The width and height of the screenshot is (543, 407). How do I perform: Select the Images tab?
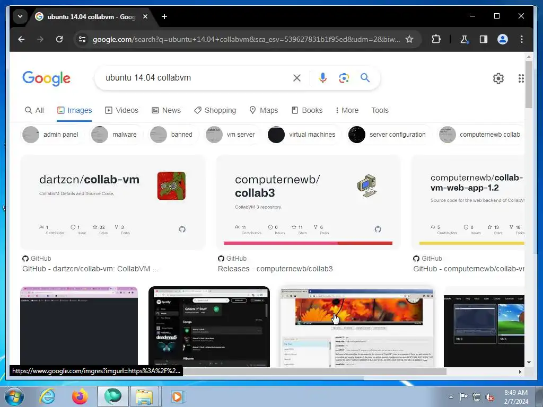[74, 110]
